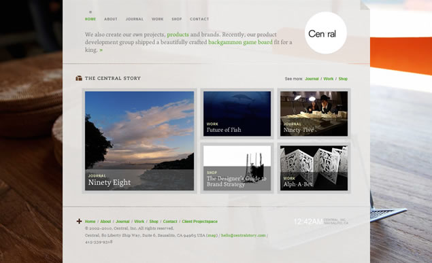Open the Future of Fish work thumbnail
Screen dimensions: 432x263
[x=237, y=113]
